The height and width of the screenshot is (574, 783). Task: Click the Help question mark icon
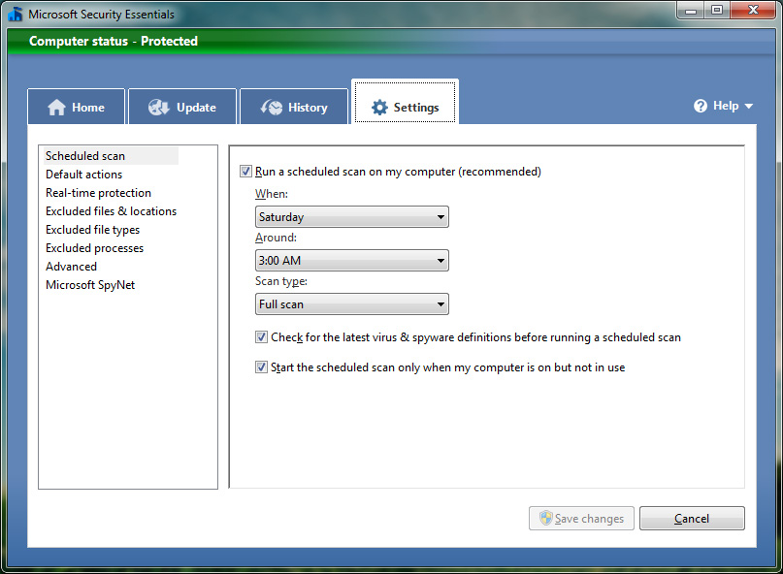pos(701,106)
